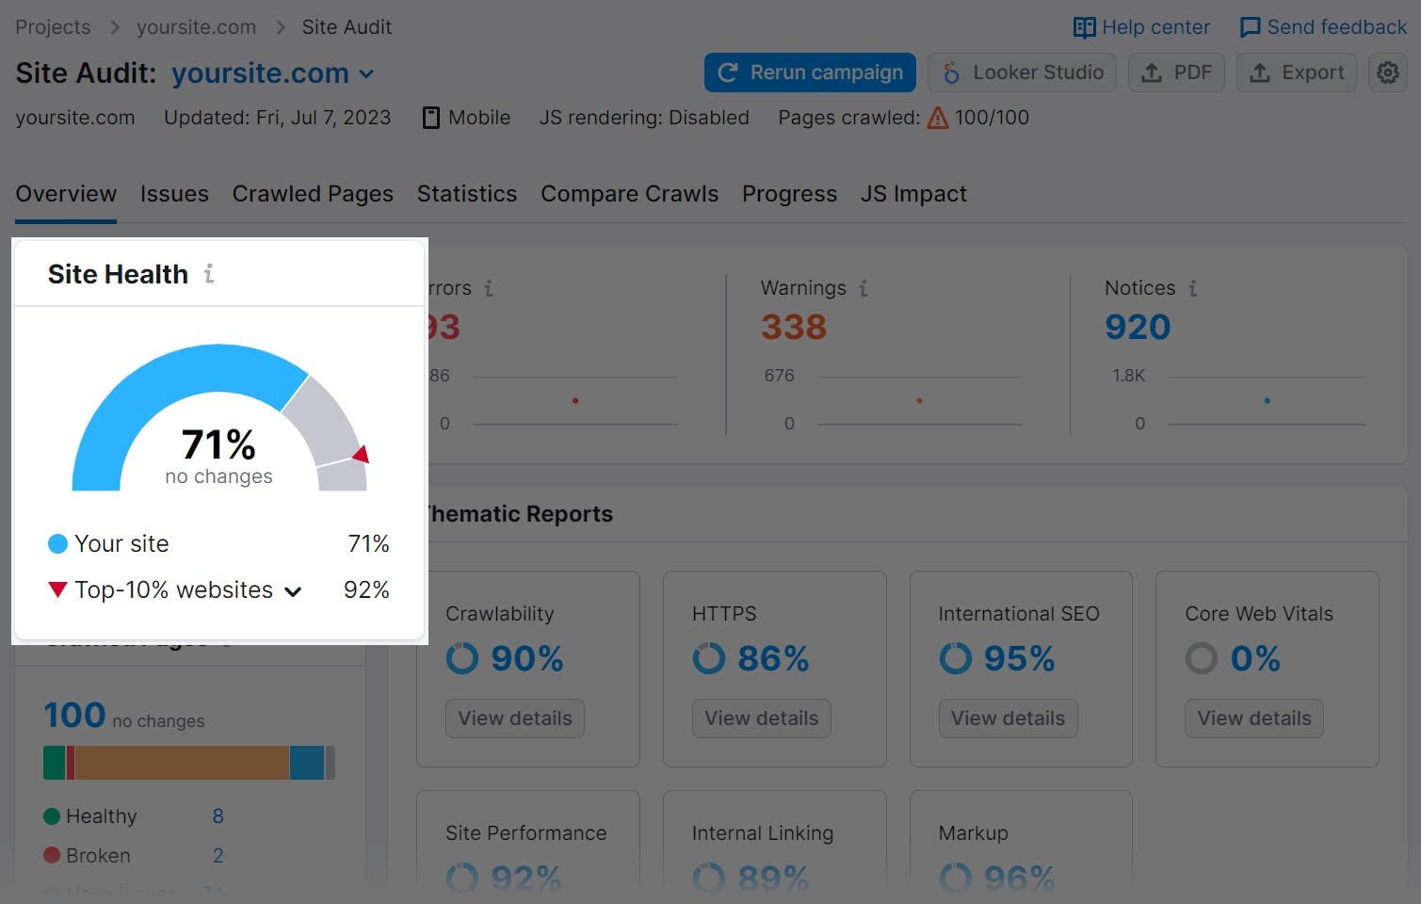Switch to the Issues tab
Screen dimensions: 1421x904
(174, 194)
